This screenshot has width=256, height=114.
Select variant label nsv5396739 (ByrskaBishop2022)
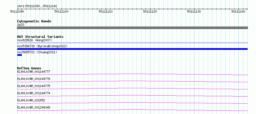pyautogui.click(x=42, y=46)
